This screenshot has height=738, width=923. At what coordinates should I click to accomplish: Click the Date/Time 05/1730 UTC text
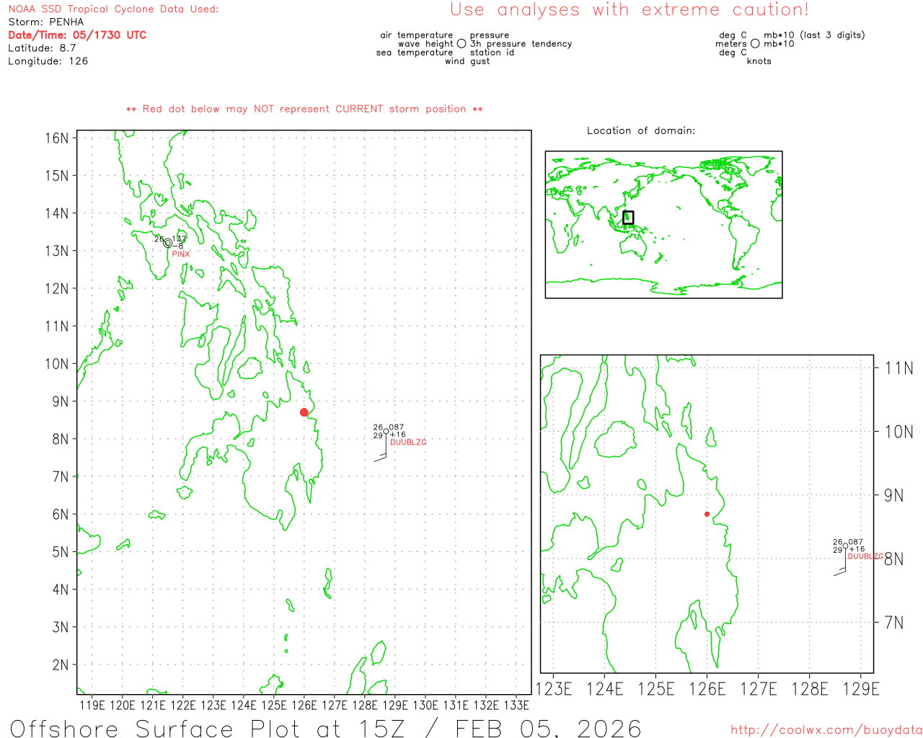click(77, 35)
